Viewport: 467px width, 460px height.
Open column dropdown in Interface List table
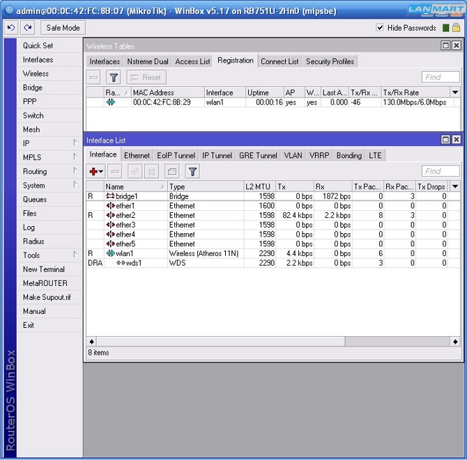tap(454, 187)
